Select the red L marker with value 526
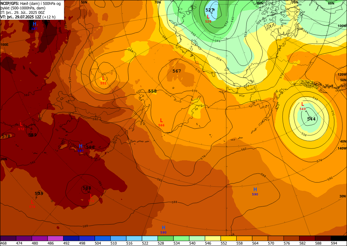The height and width of the screenshot is (246, 347). [x=208, y=18]
